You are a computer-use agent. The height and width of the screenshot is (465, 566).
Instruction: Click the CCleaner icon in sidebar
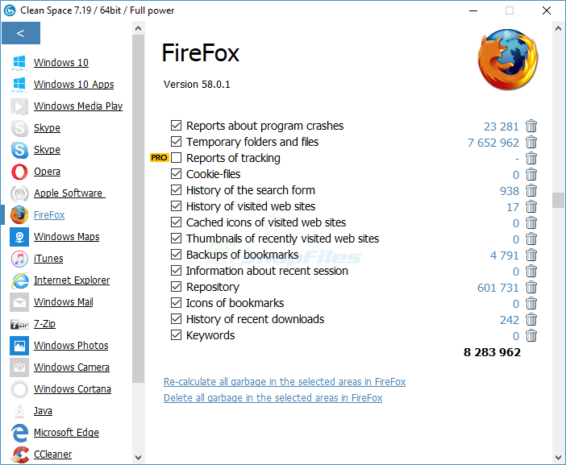pyautogui.click(x=19, y=455)
